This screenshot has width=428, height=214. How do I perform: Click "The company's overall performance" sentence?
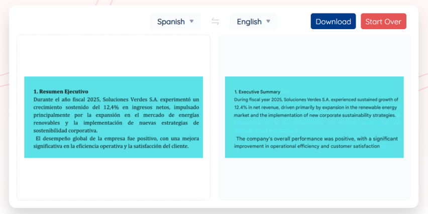click(x=316, y=138)
